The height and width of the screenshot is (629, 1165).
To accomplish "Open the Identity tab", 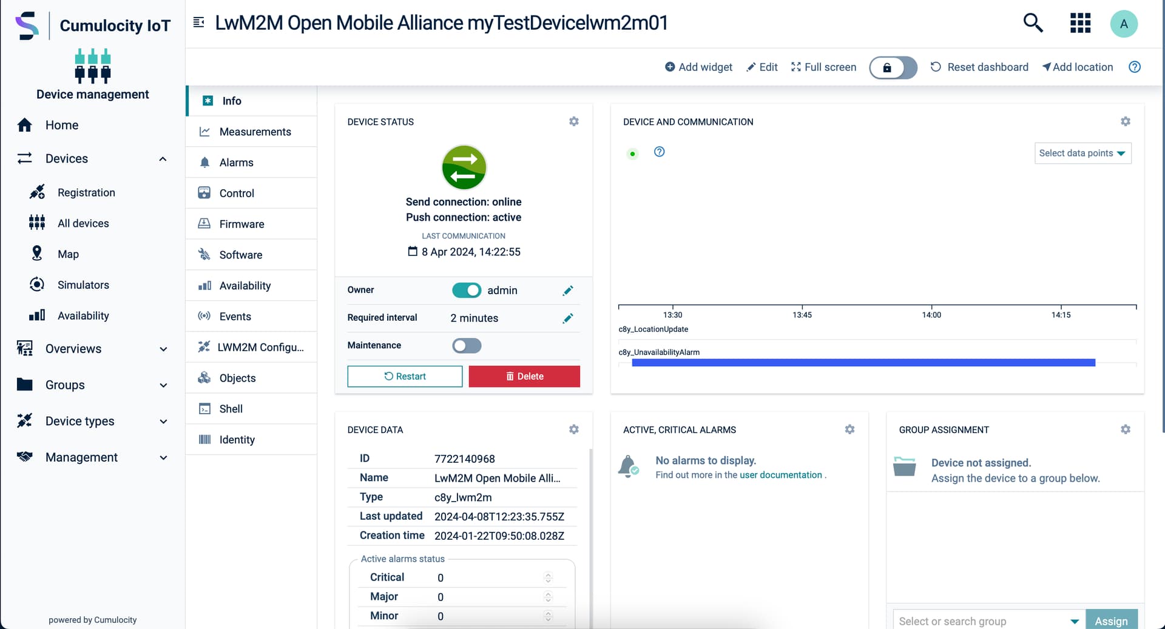I will click(x=252, y=440).
